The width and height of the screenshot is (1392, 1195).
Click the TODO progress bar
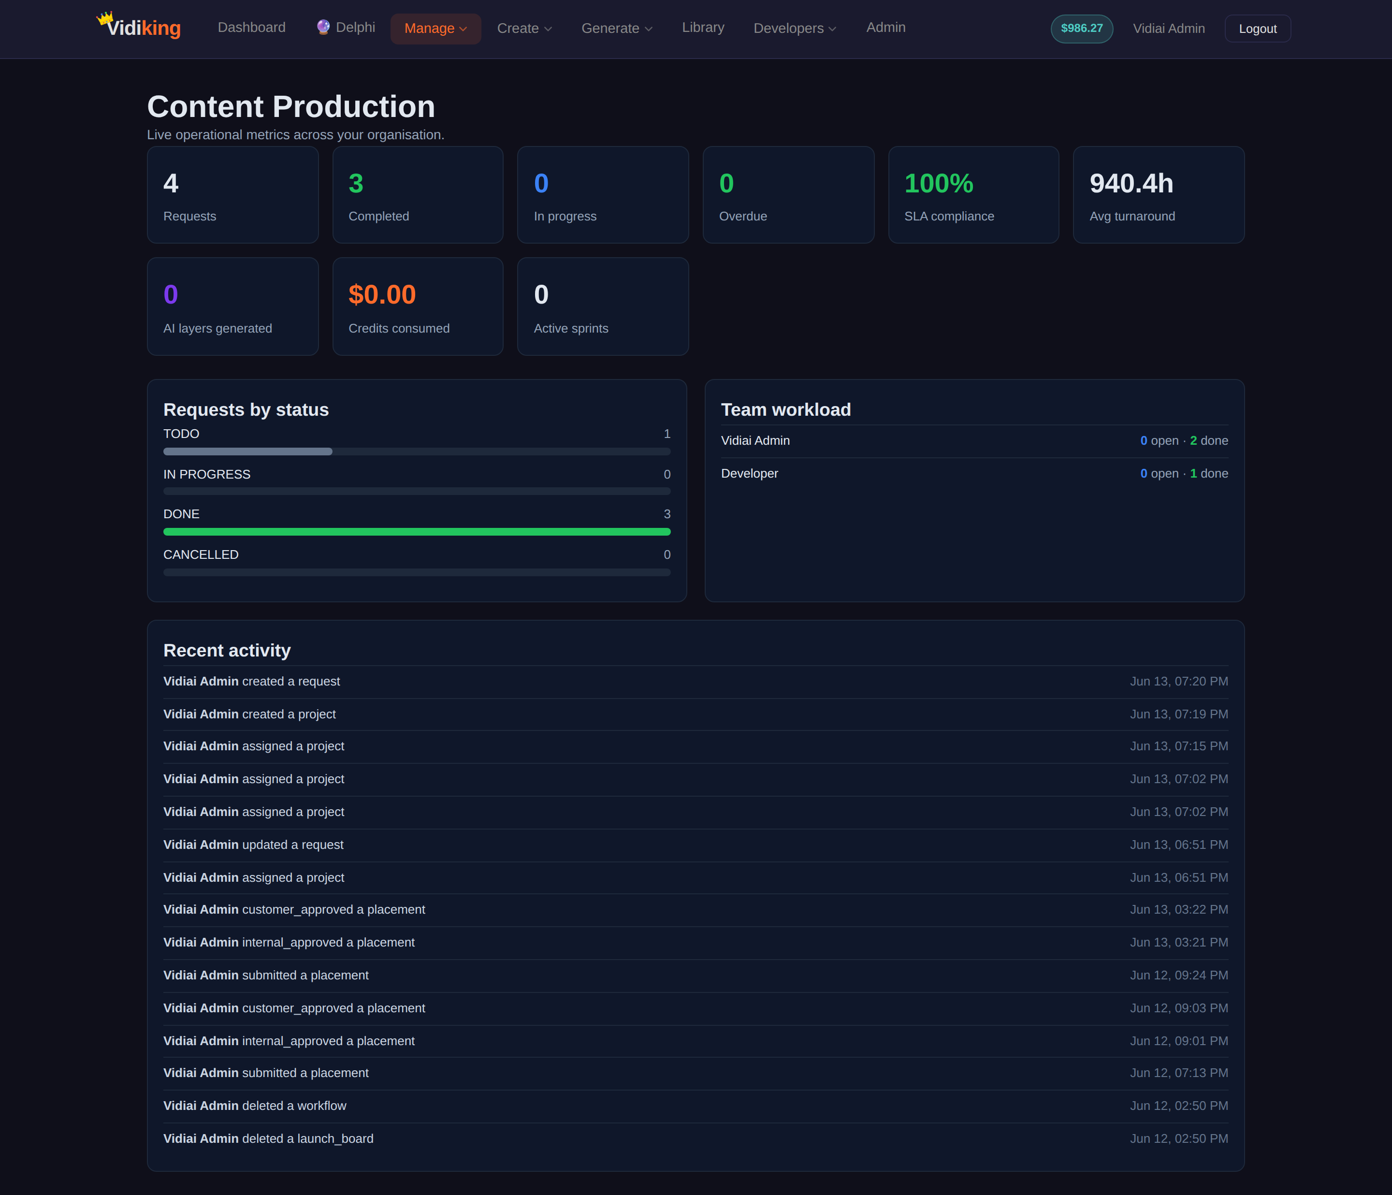tap(417, 452)
